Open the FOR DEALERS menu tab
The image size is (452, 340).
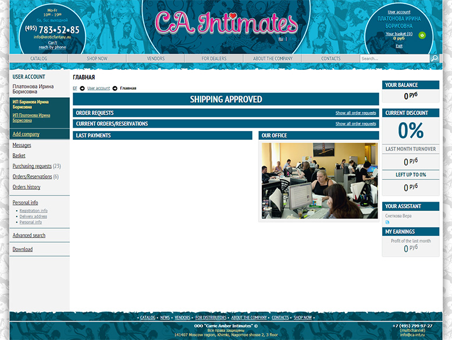click(x=214, y=59)
